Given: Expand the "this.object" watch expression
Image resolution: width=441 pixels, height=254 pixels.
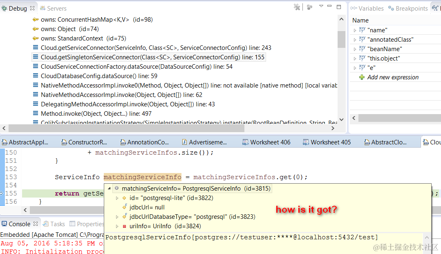Looking at the screenshot, I should pyautogui.click(x=355, y=58).
